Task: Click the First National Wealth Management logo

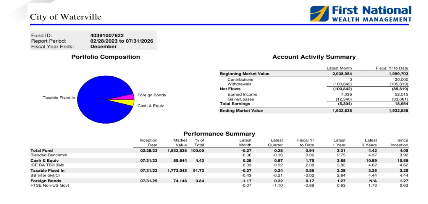Action: point(361,14)
